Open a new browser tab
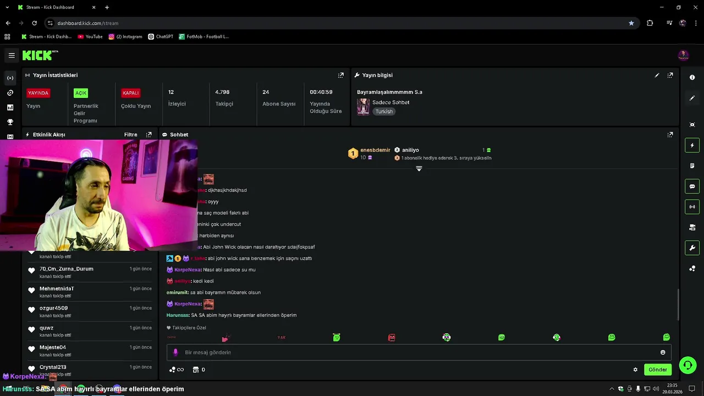The height and width of the screenshot is (396, 704). click(107, 7)
